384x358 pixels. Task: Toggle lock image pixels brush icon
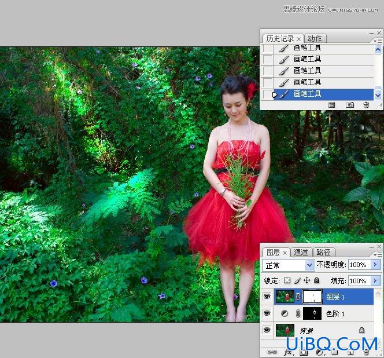pyautogui.click(x=297, y=280)
